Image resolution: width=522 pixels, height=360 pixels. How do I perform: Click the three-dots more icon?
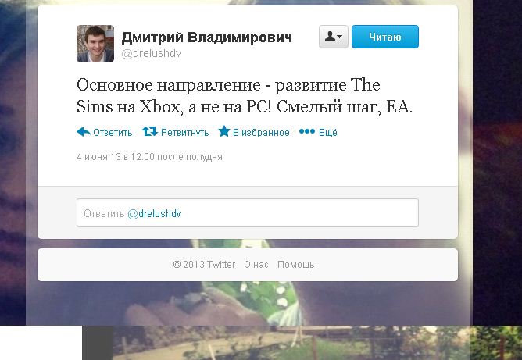(x=307, y=131)
